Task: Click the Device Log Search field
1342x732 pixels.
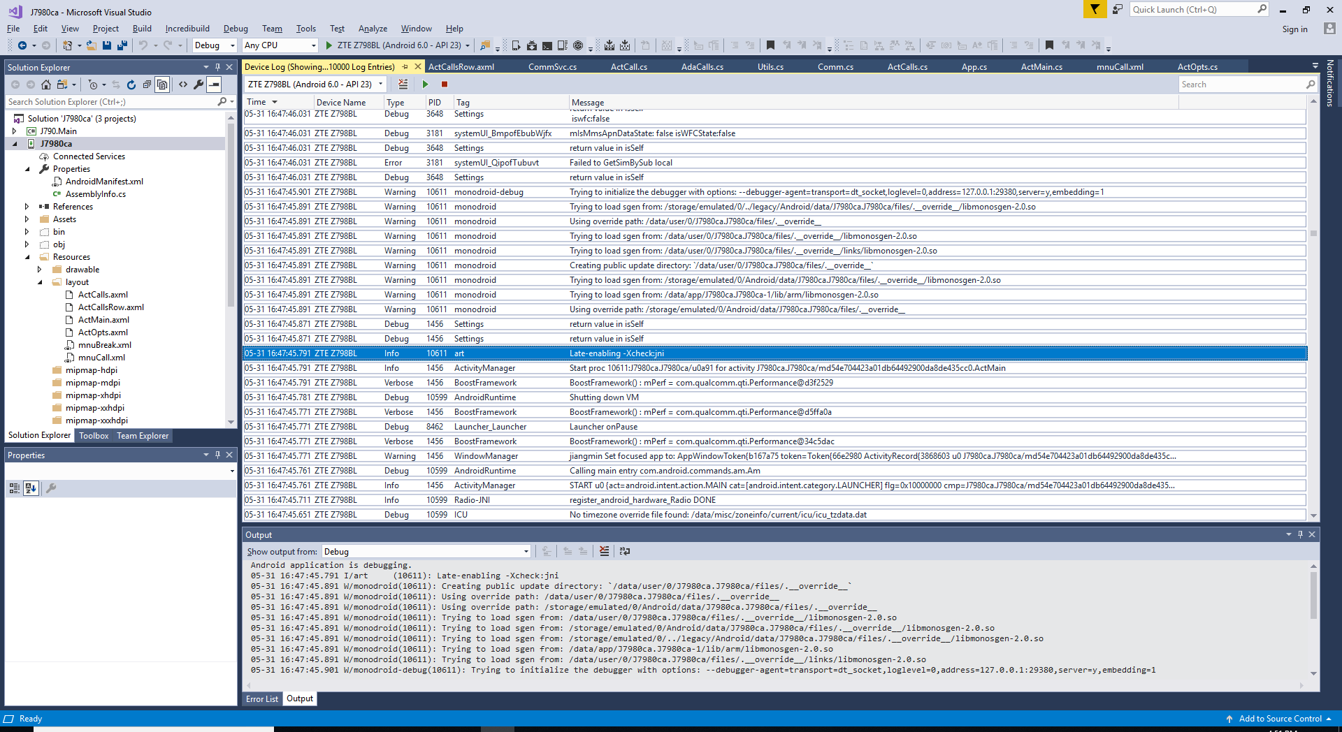Action: [1248, 85]
